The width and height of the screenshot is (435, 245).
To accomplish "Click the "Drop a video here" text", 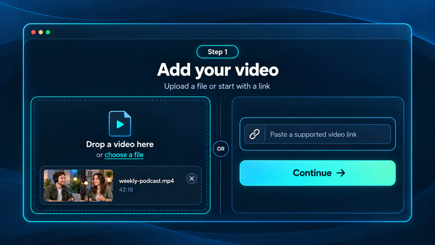I will click(x=120, y=144).
